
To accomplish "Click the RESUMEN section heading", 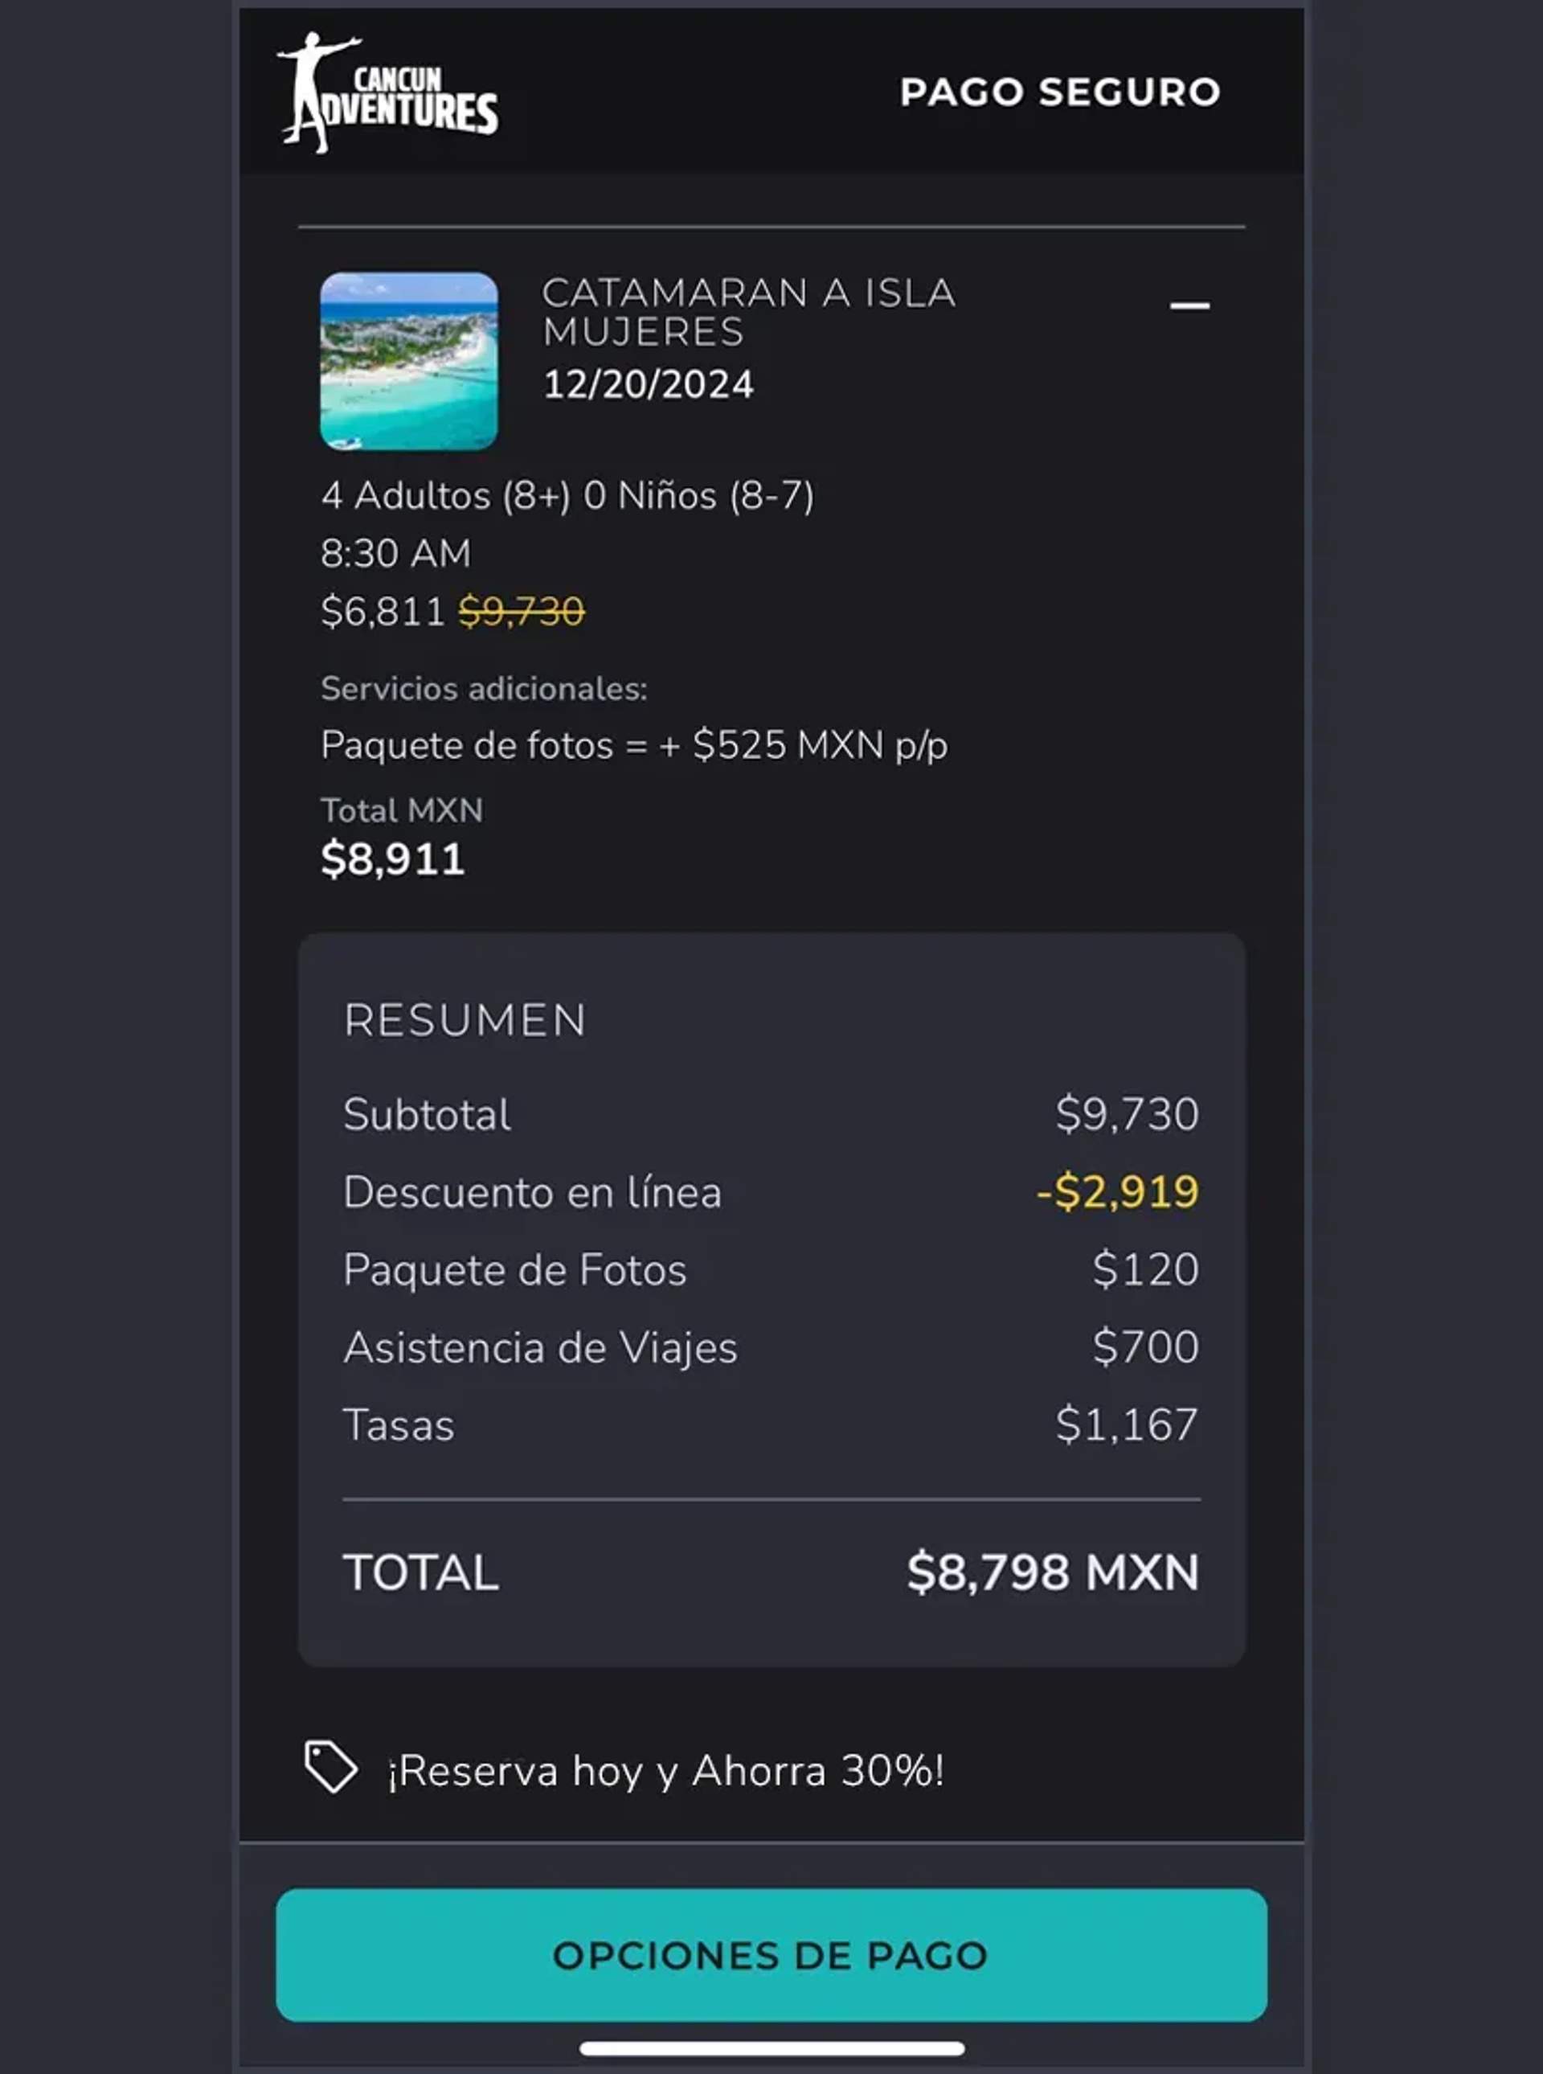I will pyautogui.click(x=465, y=1021).
